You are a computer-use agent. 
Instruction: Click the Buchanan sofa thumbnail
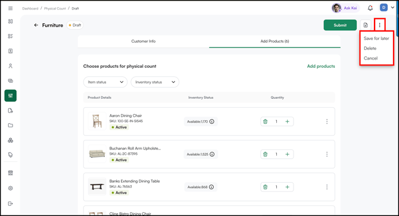tap(97, 154)
